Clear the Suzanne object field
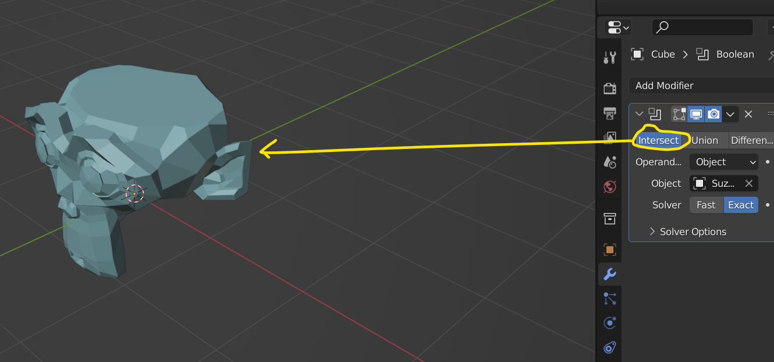The image size is (774, 362). 749,183
